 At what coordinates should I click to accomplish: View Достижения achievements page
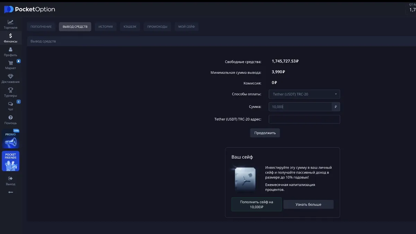click(x=10, y=79)
